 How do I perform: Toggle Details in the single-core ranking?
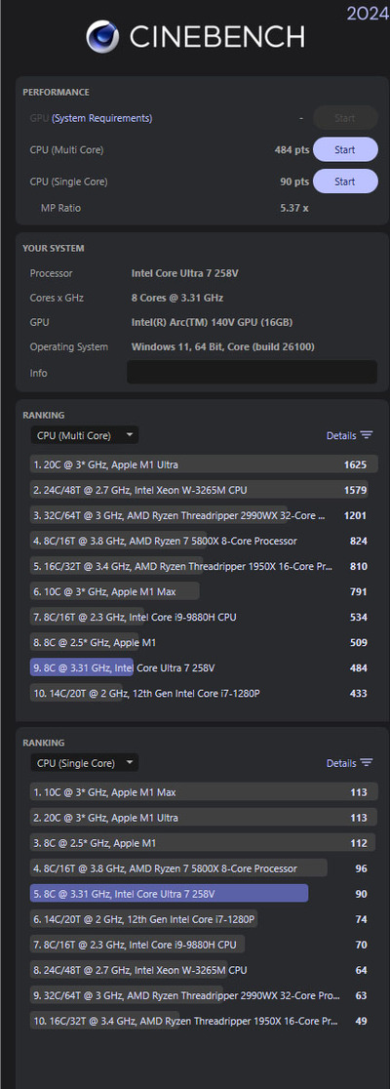coord(341,762)
